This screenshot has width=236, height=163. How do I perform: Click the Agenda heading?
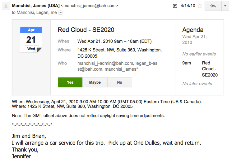coord(193,30)
